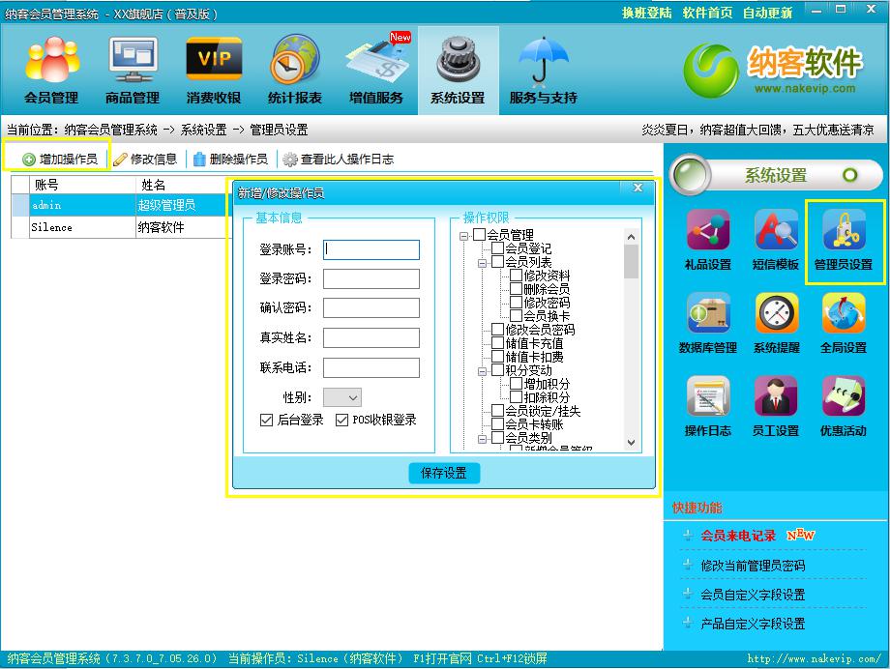
Task: Click the 登录账号 input field
Action: 371,249
